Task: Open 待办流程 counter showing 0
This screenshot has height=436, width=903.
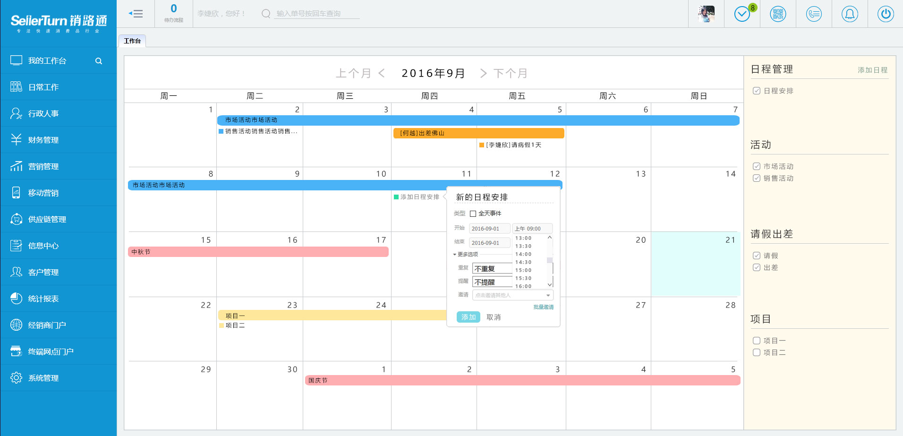Action: click(174, 13)
